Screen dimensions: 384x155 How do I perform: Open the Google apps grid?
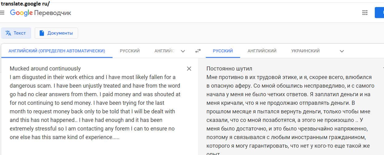point(365,13)
